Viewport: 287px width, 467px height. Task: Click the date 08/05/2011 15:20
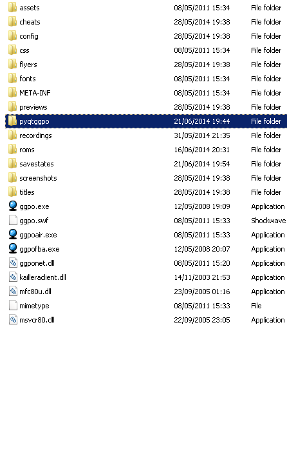pyautogui.click(x=202, y=263)
